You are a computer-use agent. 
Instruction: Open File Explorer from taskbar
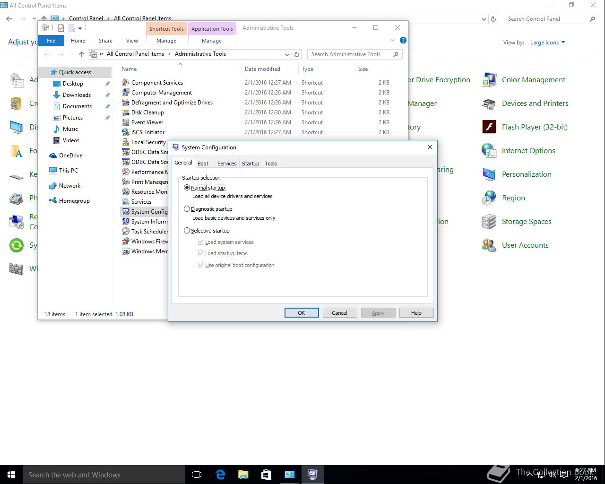coord(243,475)
